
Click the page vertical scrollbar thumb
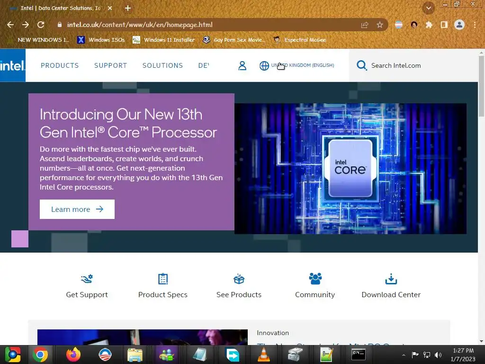coord(481,86)
